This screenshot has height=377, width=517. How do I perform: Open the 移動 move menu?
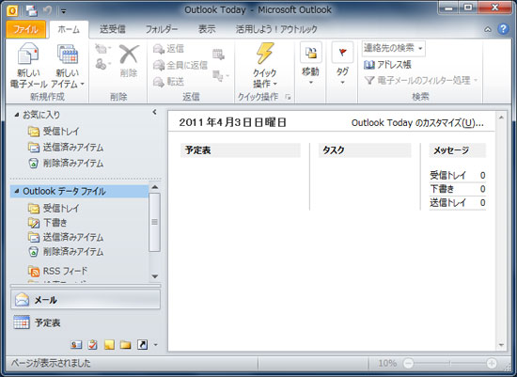[x=310, y=63]
